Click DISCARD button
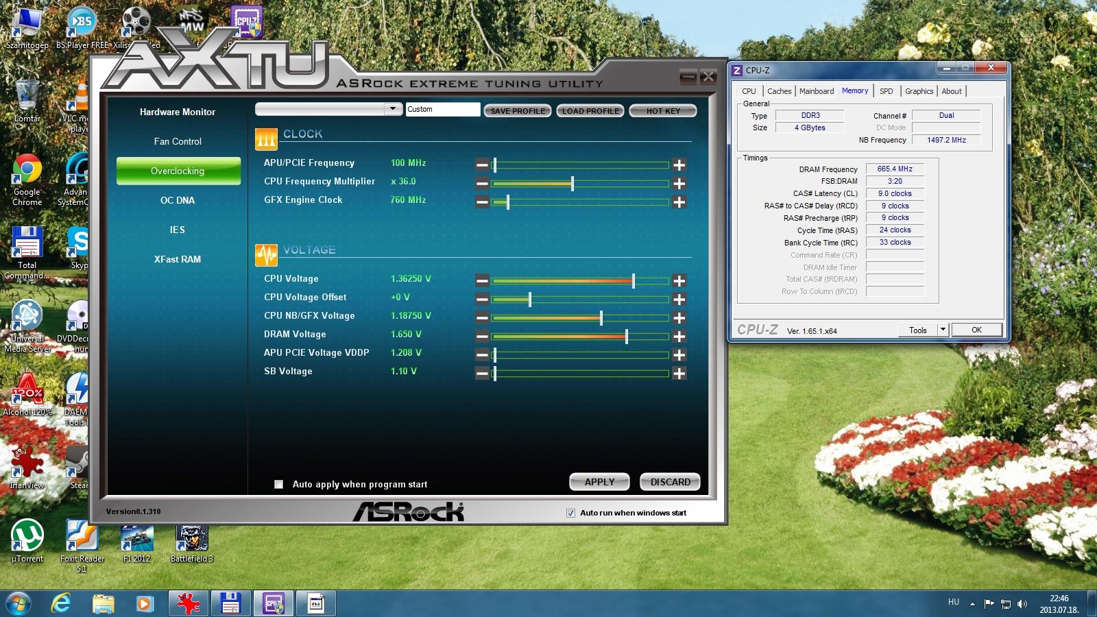This screenshot has height=617, width=1097. pos(670,482)
